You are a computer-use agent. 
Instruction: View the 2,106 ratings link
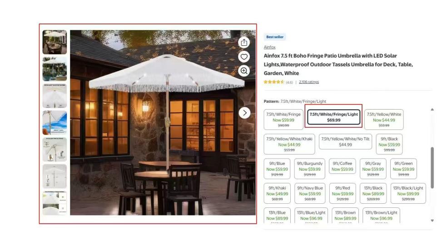(309, 82)
